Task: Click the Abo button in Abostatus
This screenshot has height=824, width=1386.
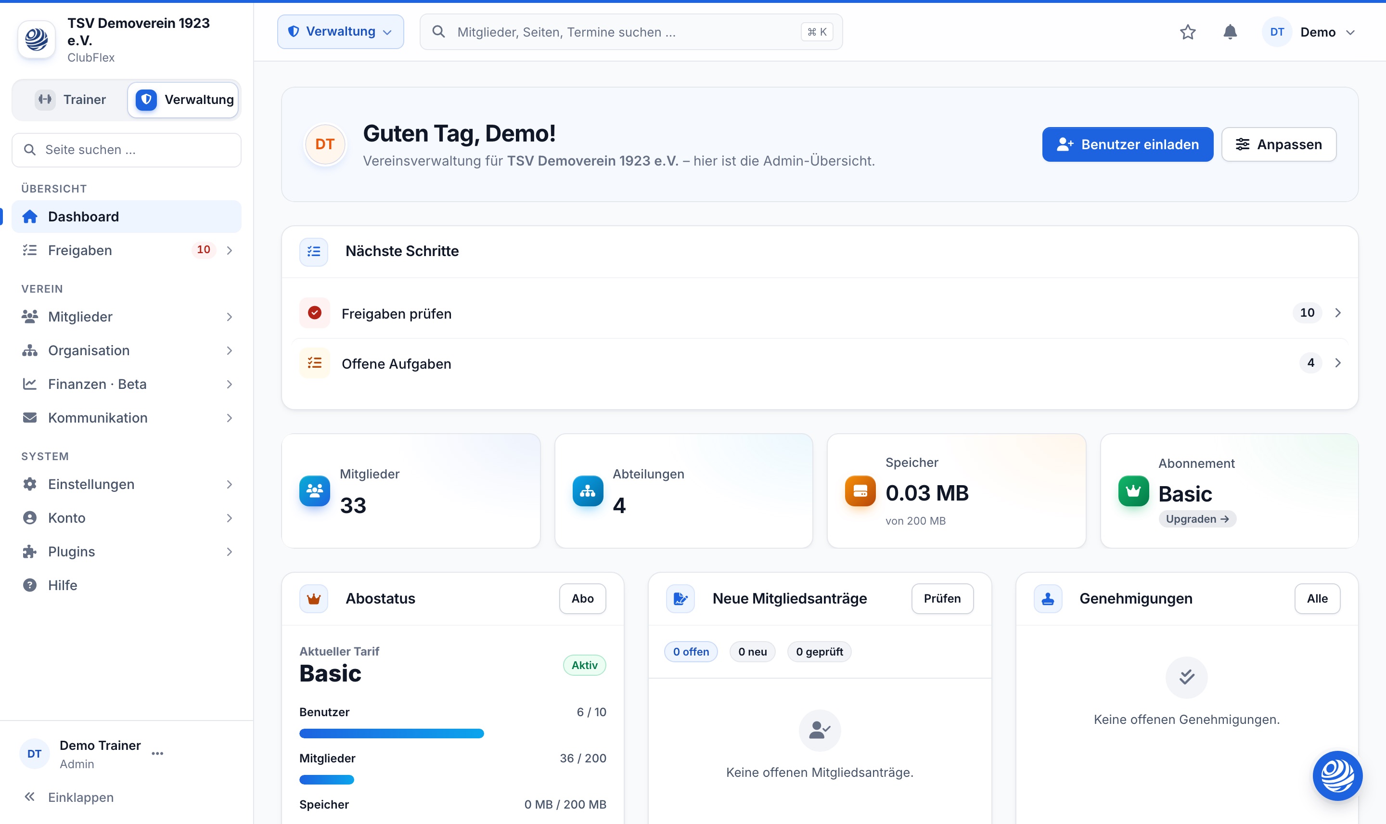Action: coord(582,599)
